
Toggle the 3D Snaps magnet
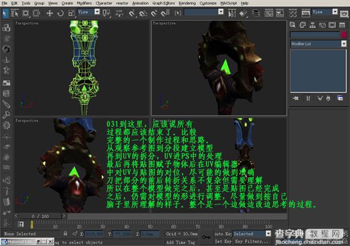[x=132, y=14]
